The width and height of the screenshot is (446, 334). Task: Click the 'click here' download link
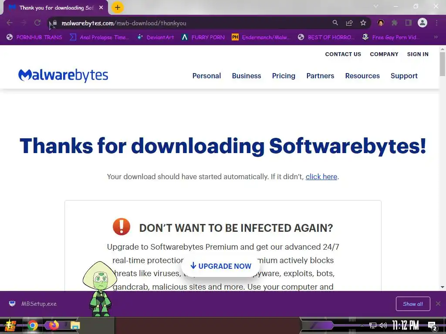(321, 177)
